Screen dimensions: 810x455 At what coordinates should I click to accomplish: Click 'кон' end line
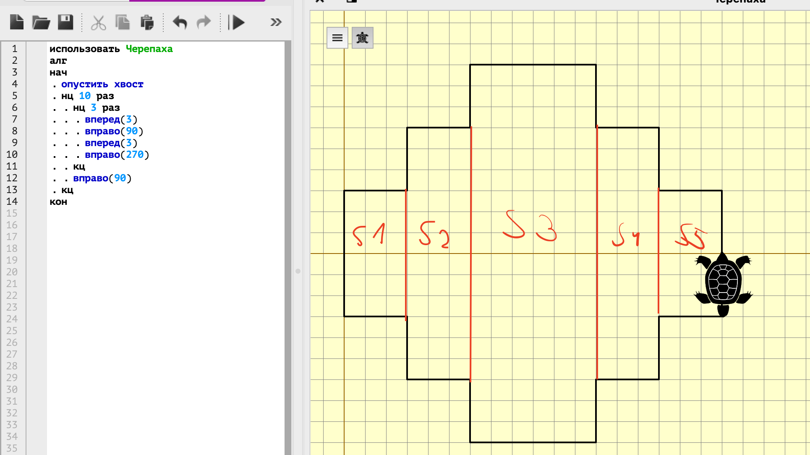coord(58,202)
